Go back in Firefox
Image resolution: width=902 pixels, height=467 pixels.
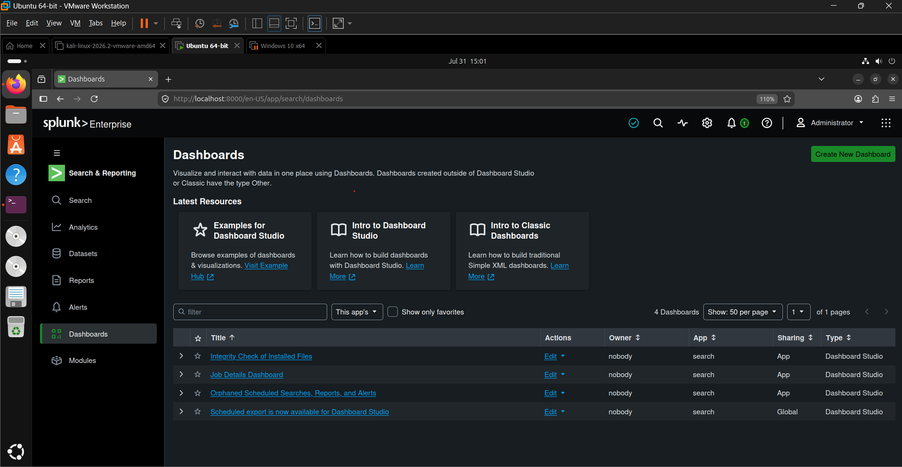pos(60,99)
